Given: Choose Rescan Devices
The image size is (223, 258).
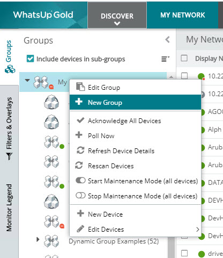Looking at the screenshot, I should pyautogui.click(x=135, y=166).
